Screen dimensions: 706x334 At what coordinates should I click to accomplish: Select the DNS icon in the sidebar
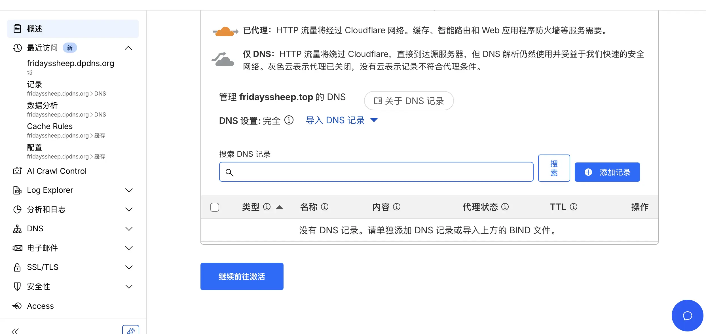(17, 229)
